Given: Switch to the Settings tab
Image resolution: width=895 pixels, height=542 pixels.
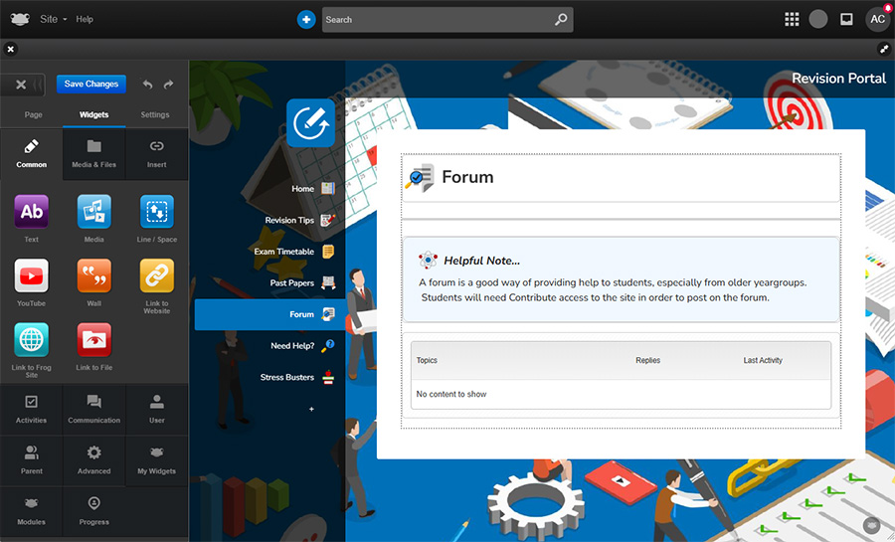Looking at the screenshot, I should [x=154, y=115].
